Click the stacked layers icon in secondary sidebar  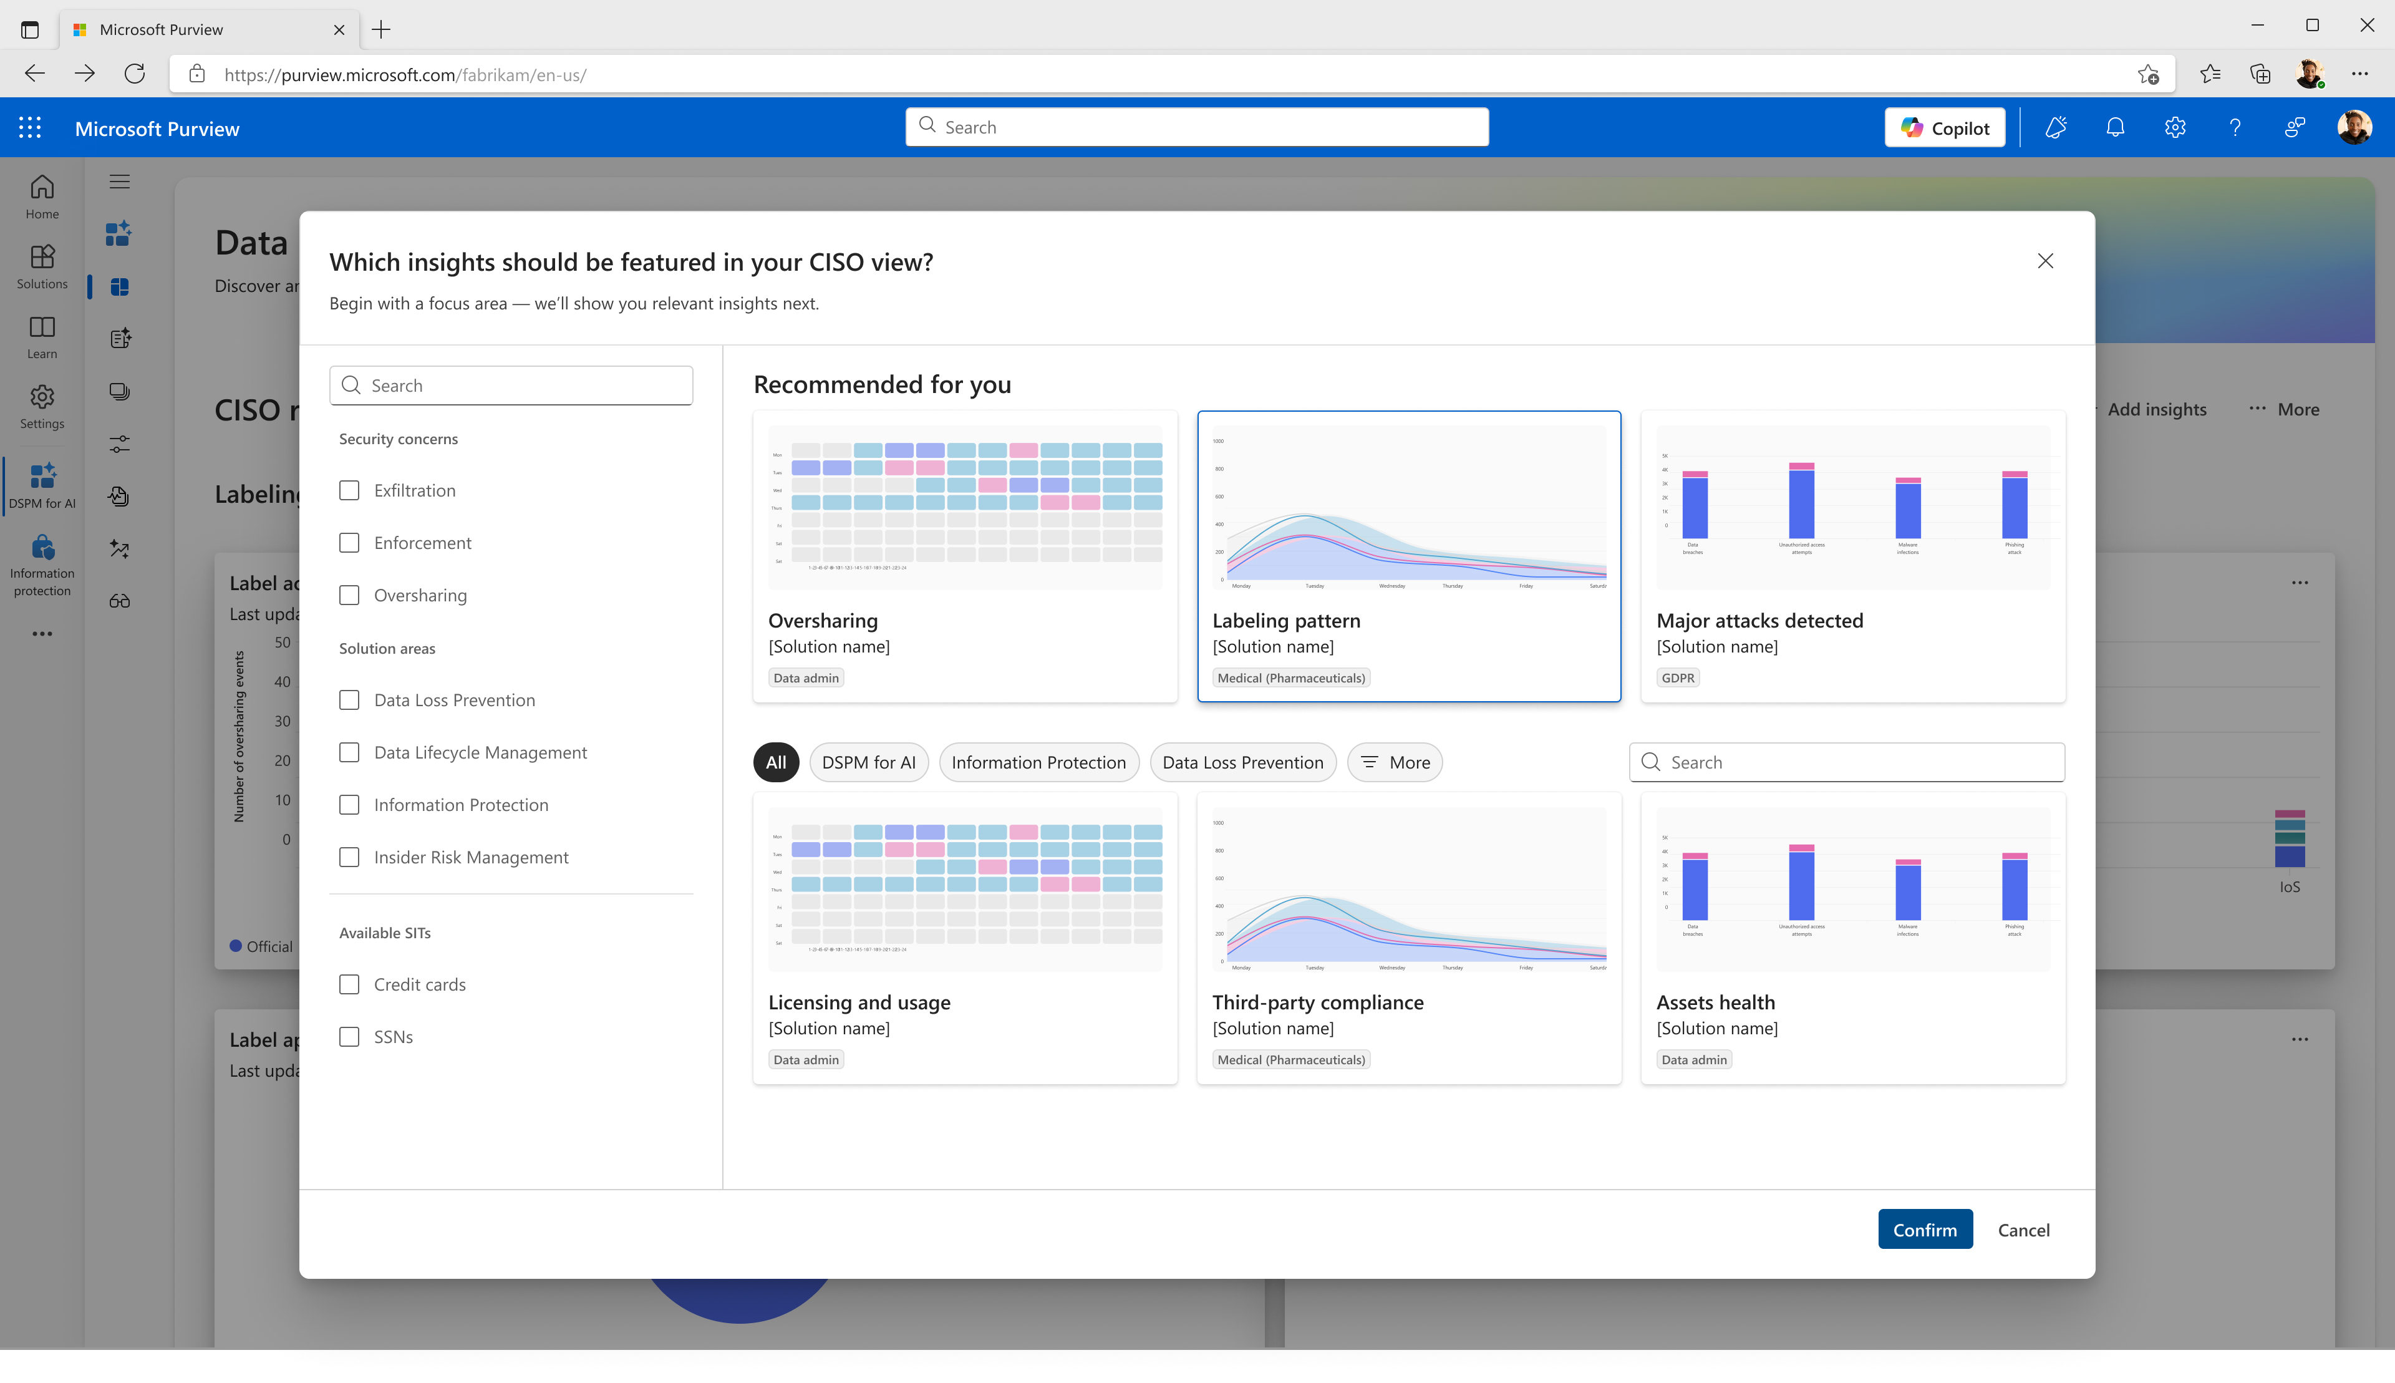120,391
